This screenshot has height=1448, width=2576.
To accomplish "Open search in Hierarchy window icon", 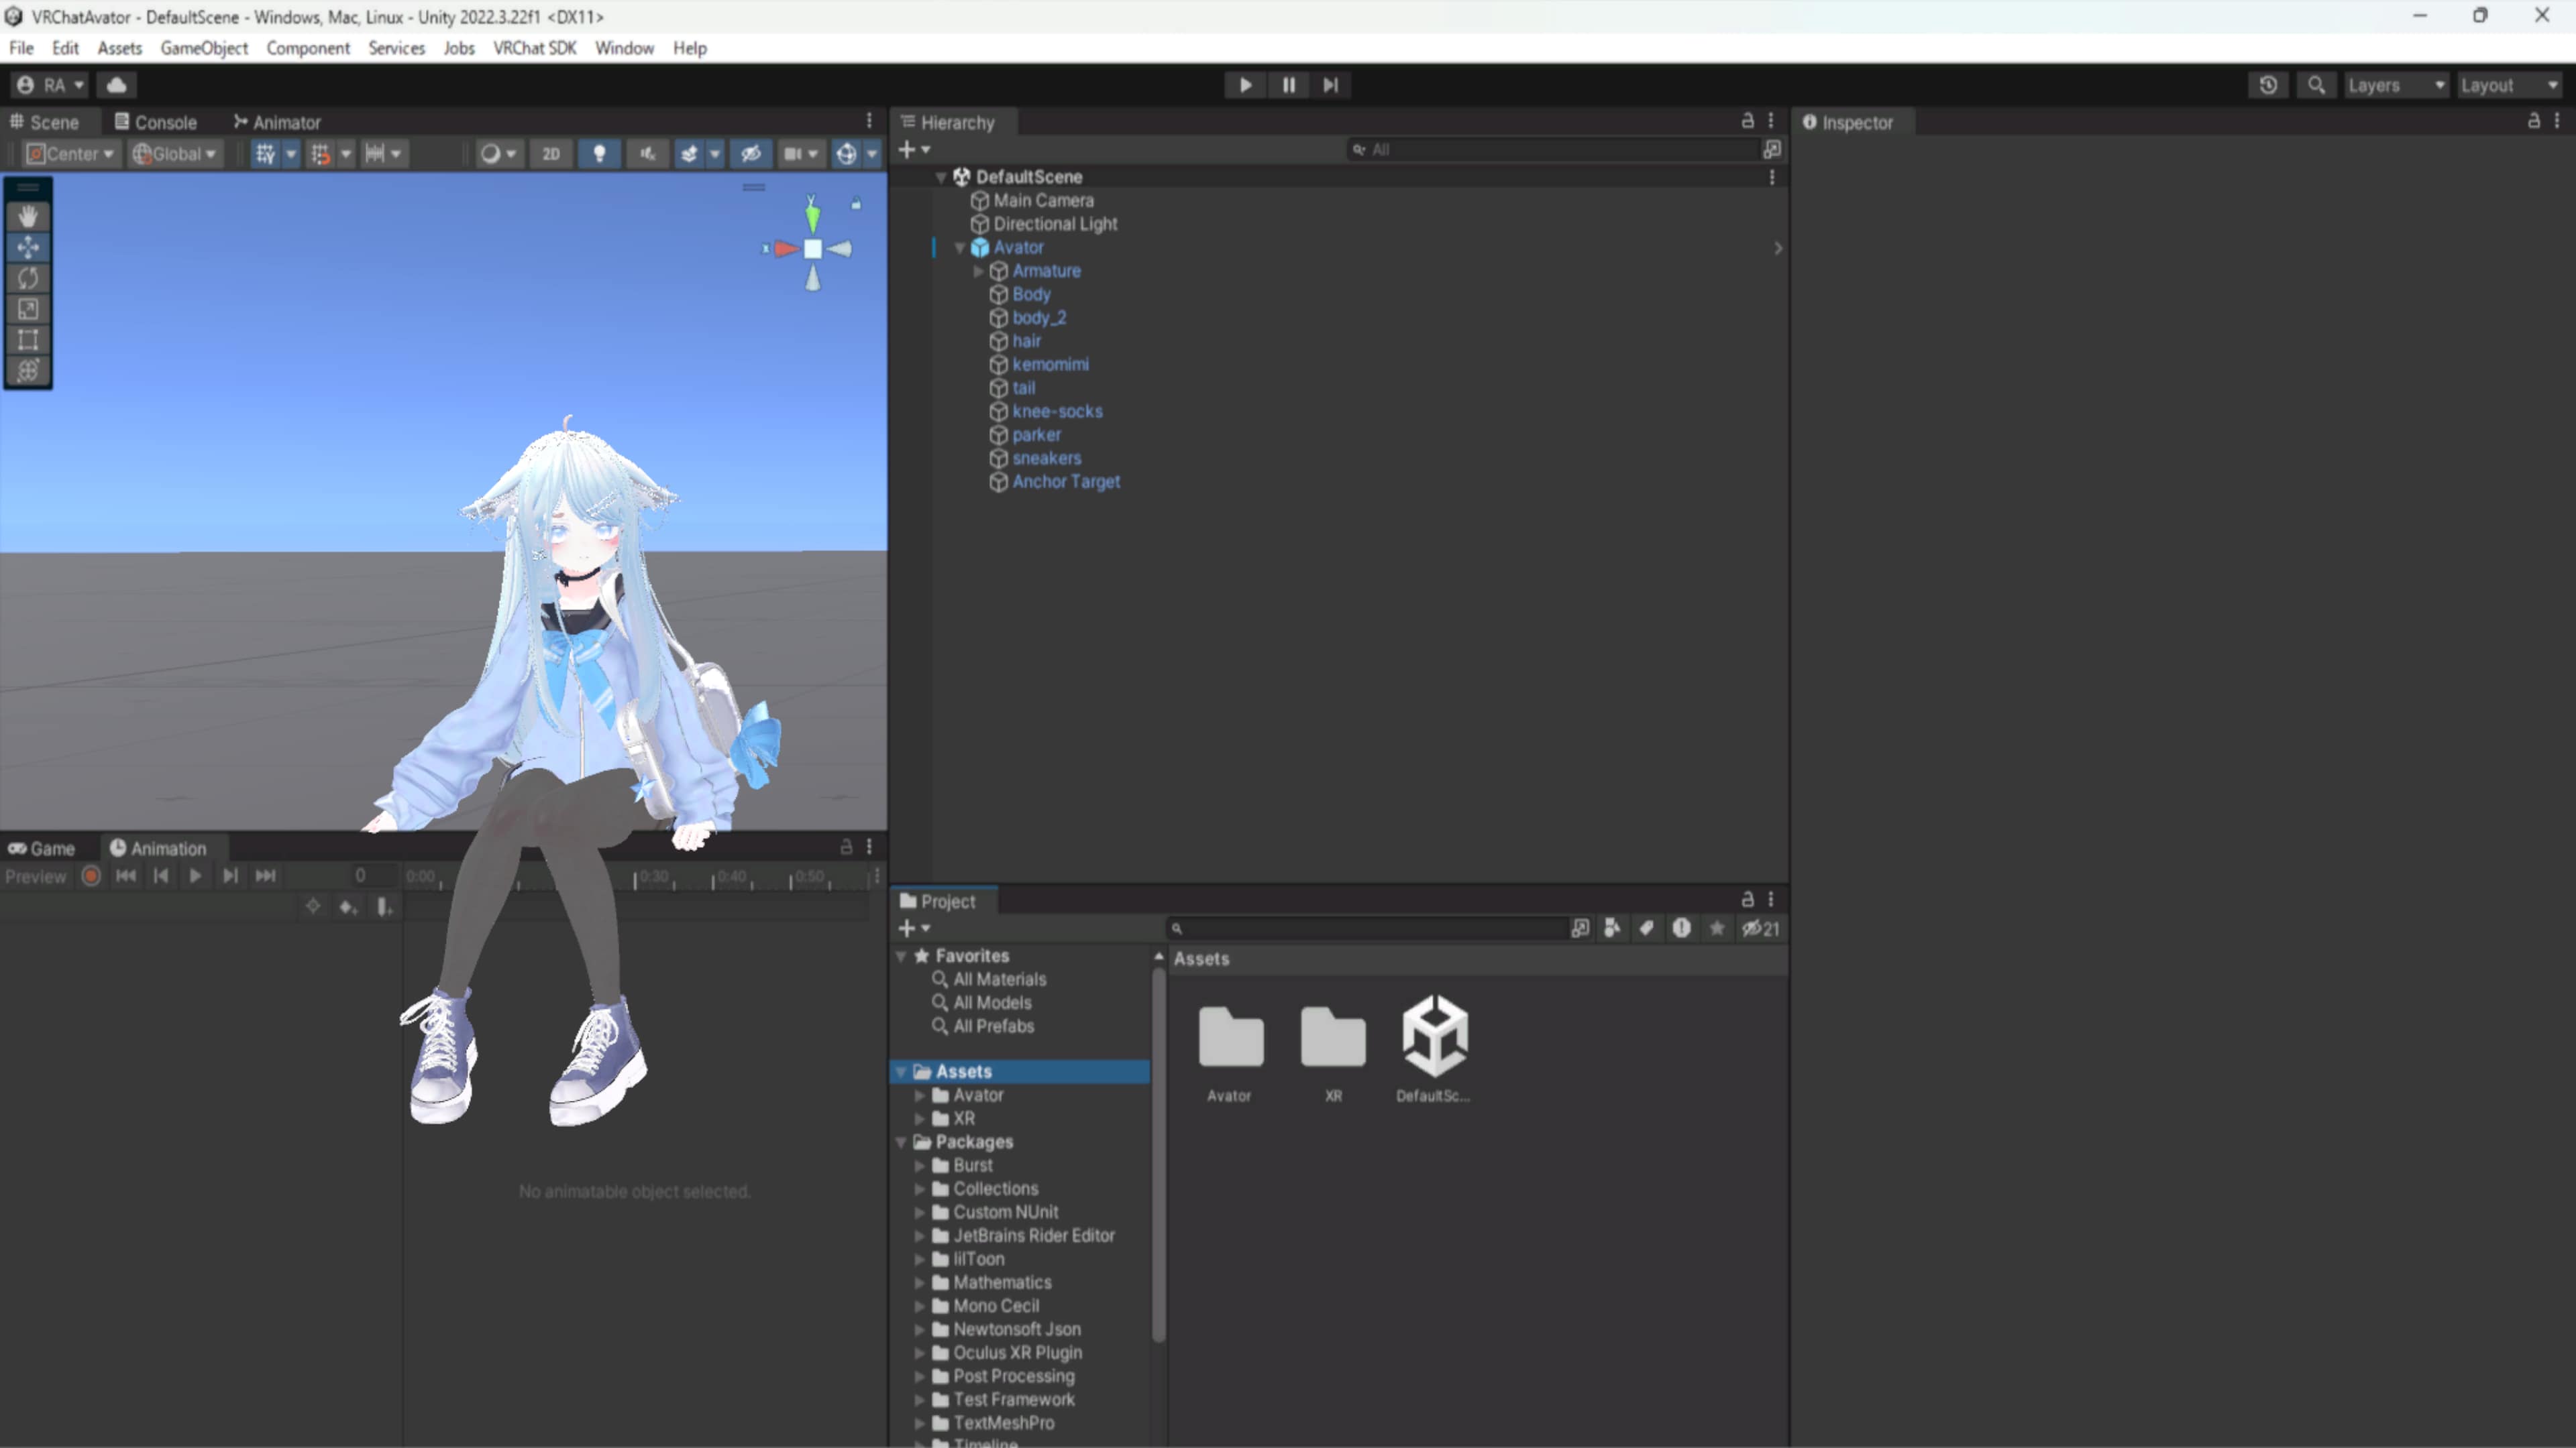I will 1772,149.
